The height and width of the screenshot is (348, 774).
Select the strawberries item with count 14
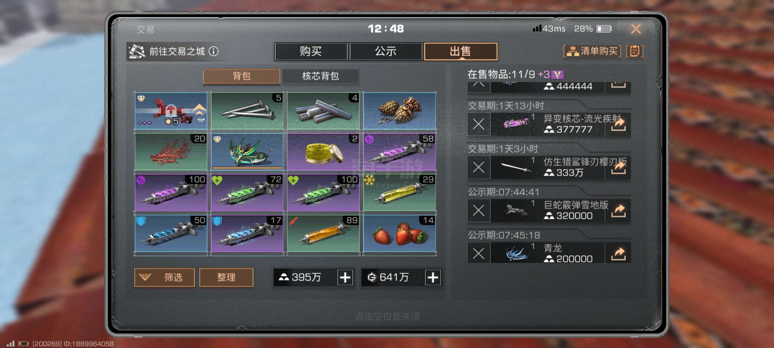pyautogui.click(x=399, y=233)
